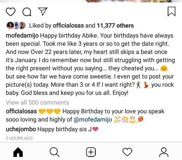The image size is (182, 160).
Task: Open officialosas in Liked by line
Action: click(69, 26)
